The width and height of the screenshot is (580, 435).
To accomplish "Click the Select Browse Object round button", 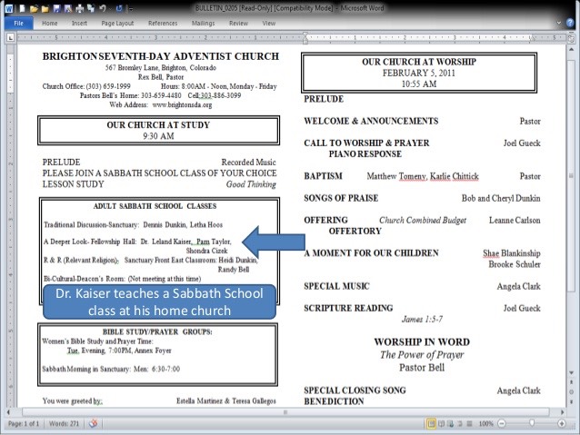I will (x=571, y=391).
